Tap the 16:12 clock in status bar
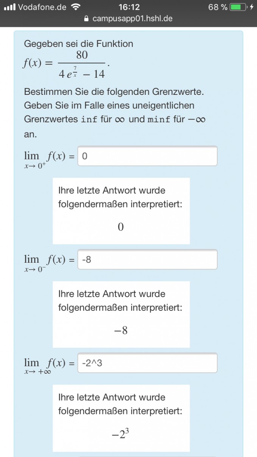 click(129, 7)
